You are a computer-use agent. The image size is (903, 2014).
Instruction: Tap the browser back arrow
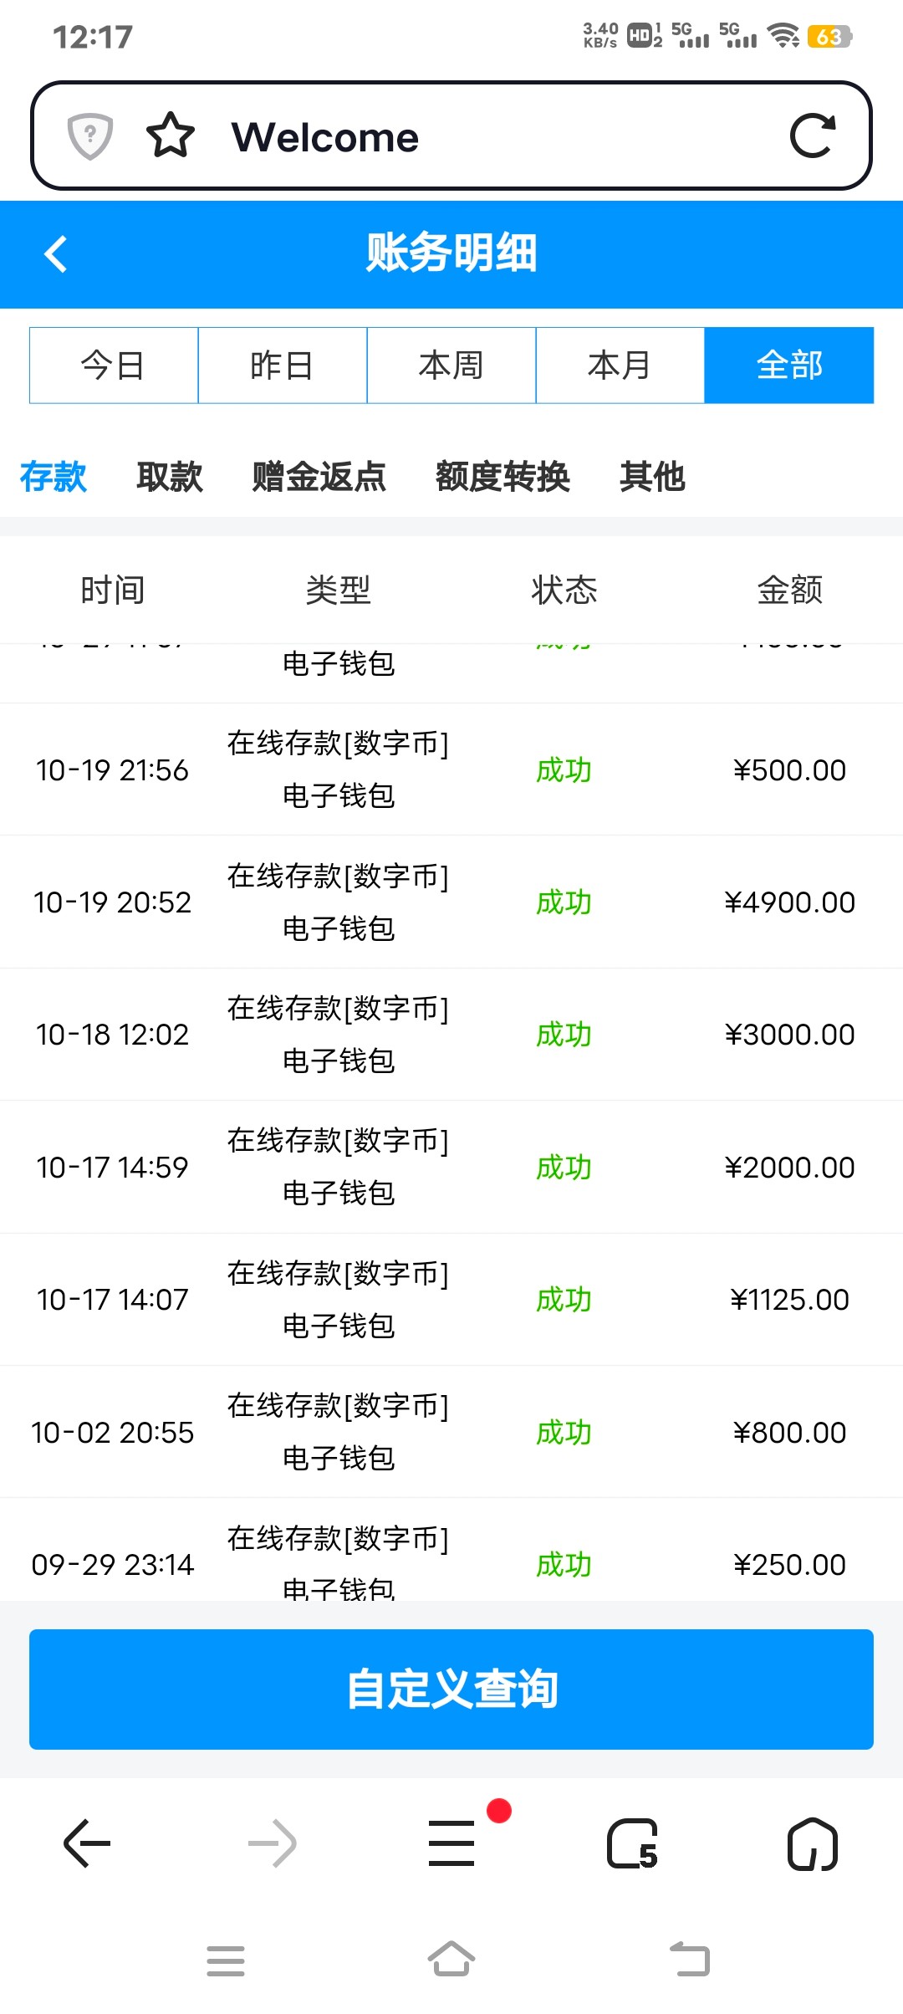click(x=87, y=1843)
